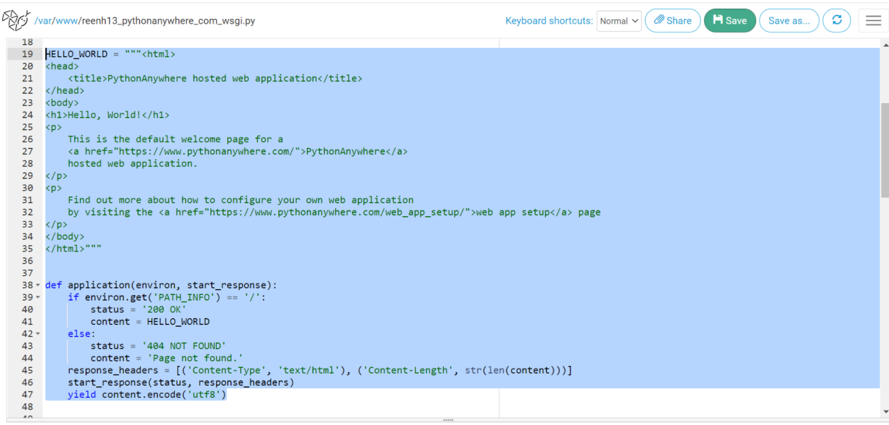The height and width of the screenshot is (425, 889).
Task: Click line number 19 in gutter
Action: pyautogui.click(x=27, y=54)
